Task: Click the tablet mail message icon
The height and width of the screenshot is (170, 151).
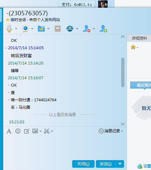Action: [58, 28]
